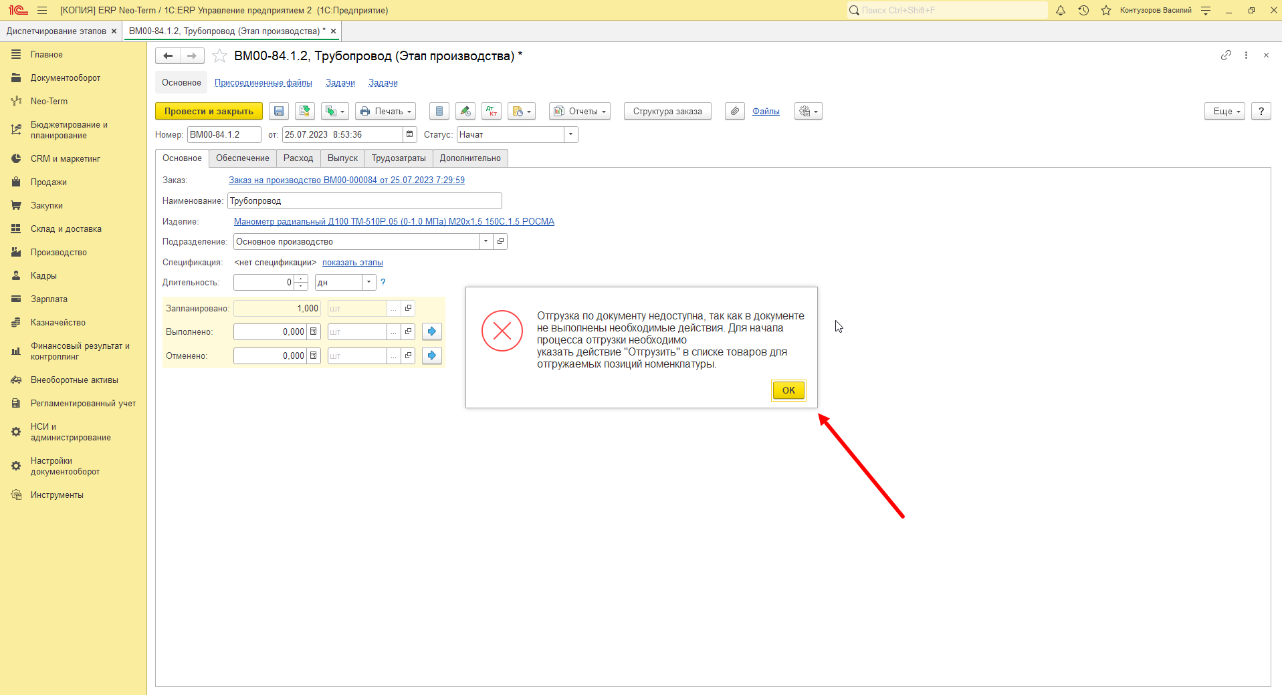The height and width of the screenshot is (695, 1282).
Task: Open Присоединенные файлы link
Action: click(263, 83)
